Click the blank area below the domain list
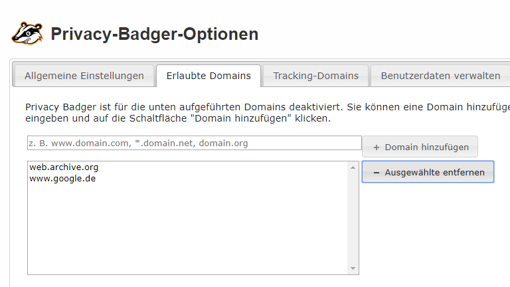This screenshot has height=287, width=510. (199, 282)
